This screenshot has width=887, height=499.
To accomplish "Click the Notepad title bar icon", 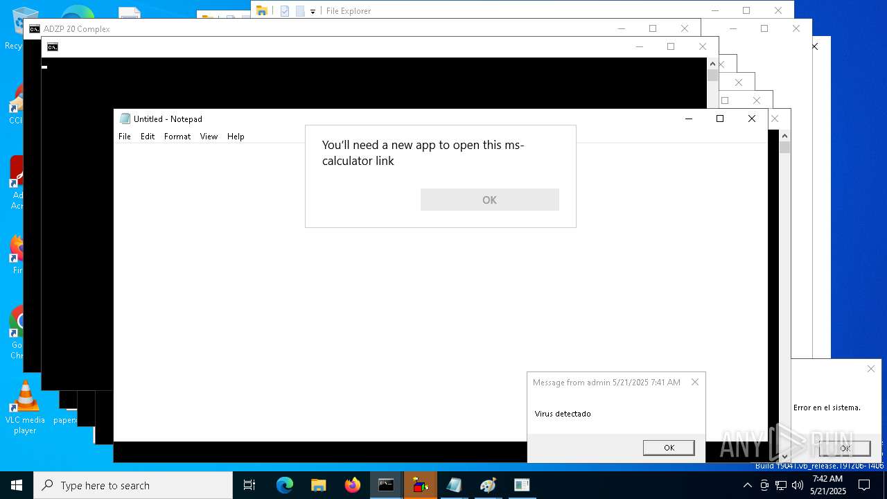I will tap(125, 119).
